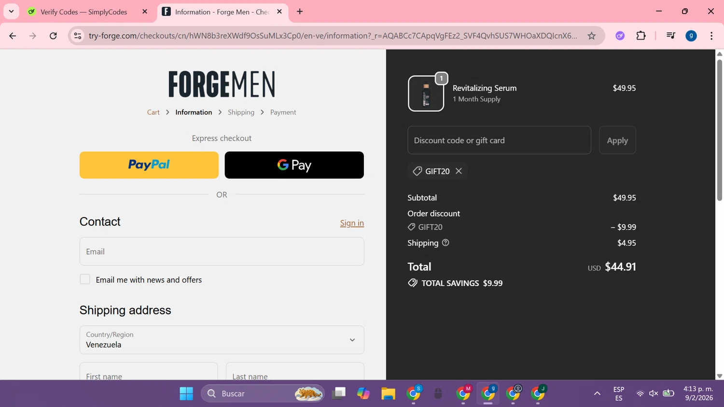Switch the ESP ES keyboard language indicator
Viewport: 724px width, 407px height.
pos(619,393)
